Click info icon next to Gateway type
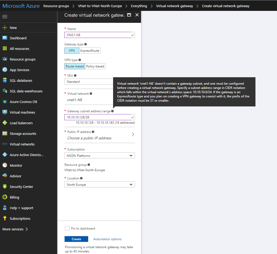277x254 pixels. click(x=85, y=44)
